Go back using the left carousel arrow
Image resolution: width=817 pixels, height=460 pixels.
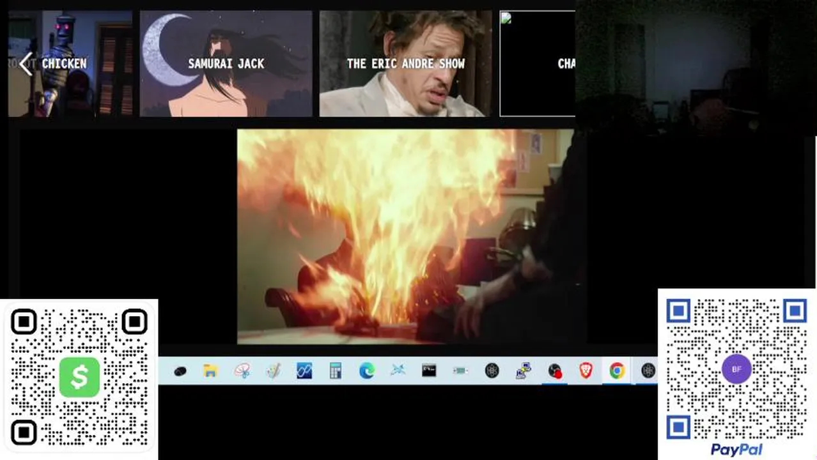26,64
